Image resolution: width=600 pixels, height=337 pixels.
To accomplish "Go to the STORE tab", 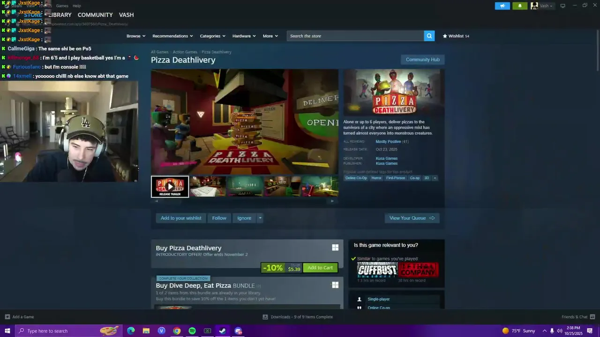I will click(x=33, y=15).
